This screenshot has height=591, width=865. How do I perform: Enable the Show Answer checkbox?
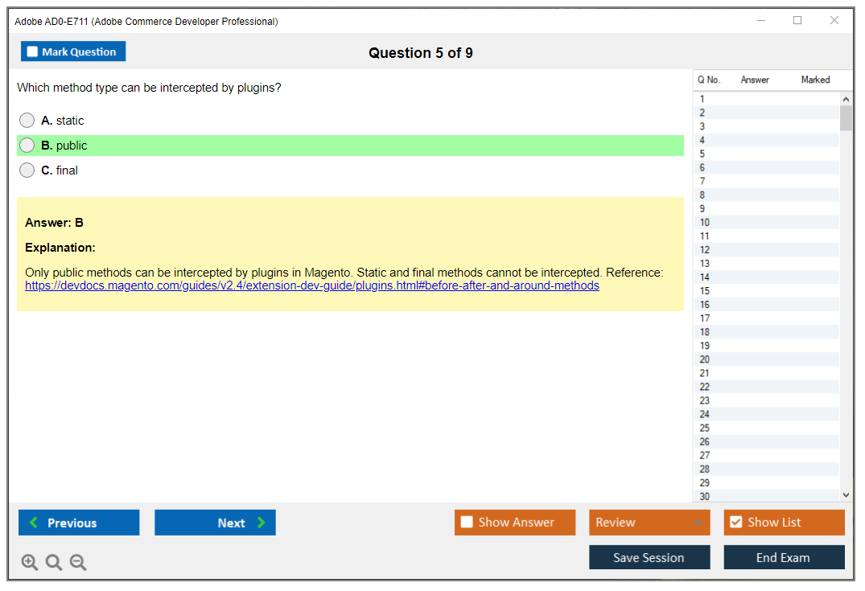[467, 523]
